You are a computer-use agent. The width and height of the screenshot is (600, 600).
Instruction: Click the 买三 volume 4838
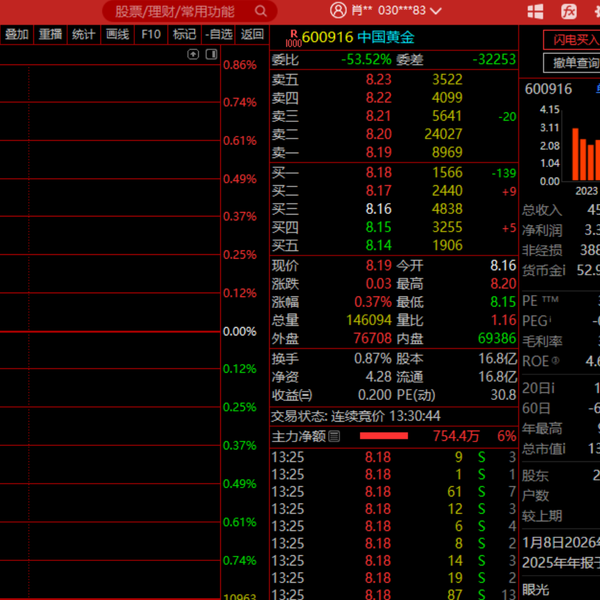click(x=447, y=209)
